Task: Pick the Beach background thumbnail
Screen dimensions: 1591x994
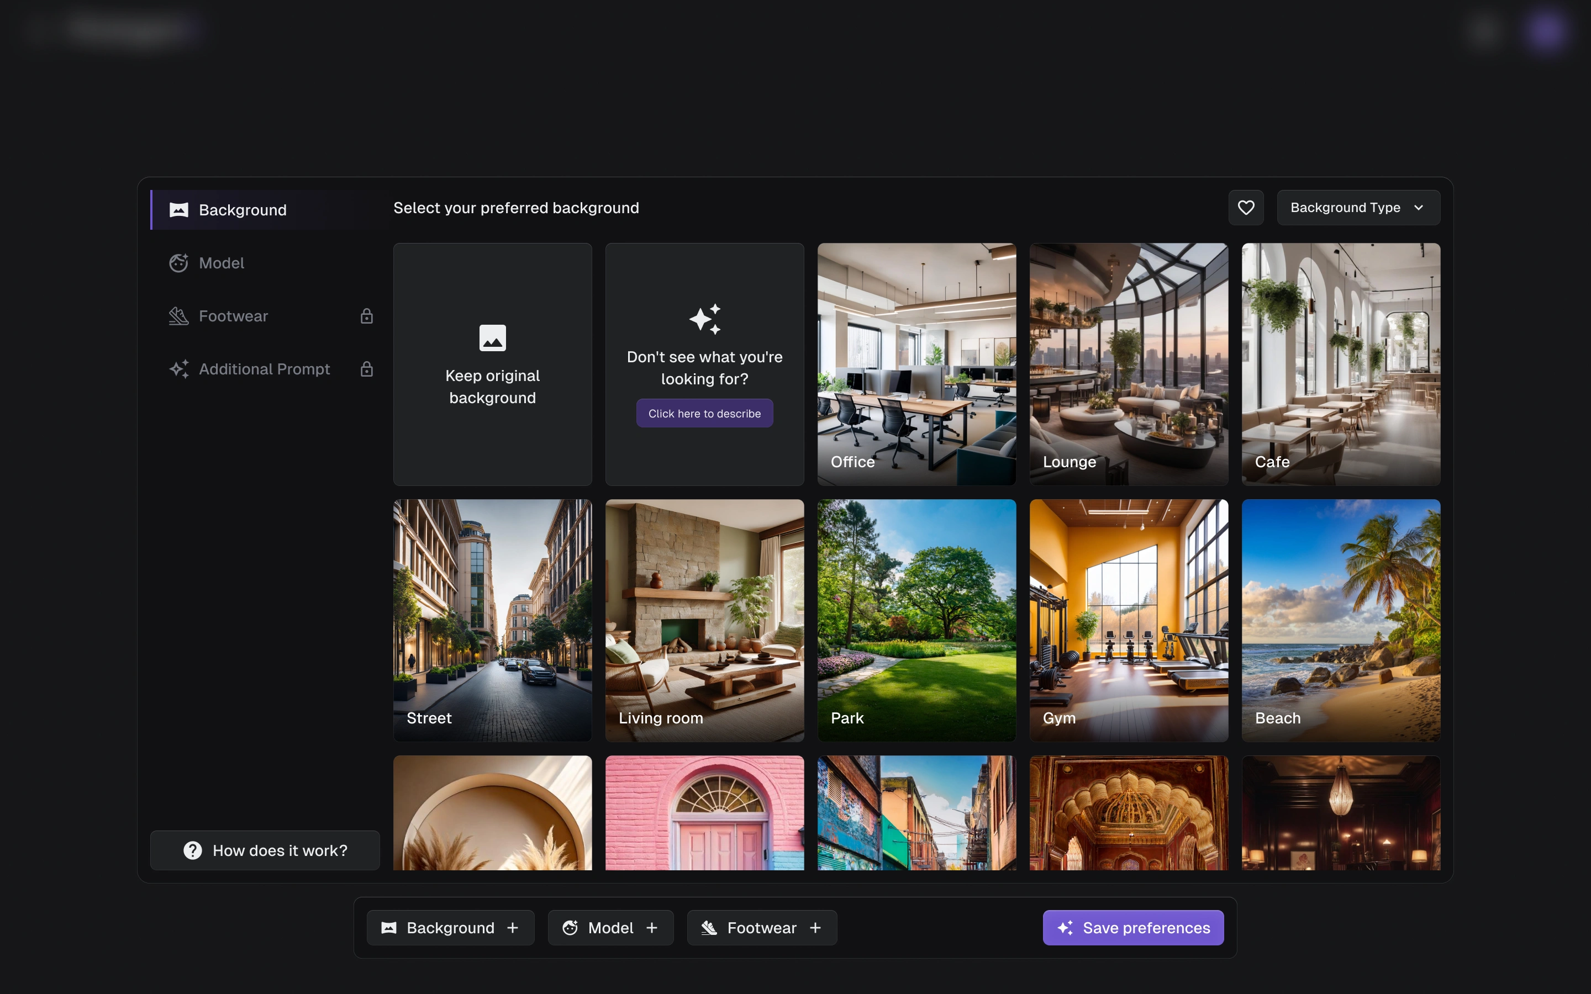Action: click(1341, 620)
